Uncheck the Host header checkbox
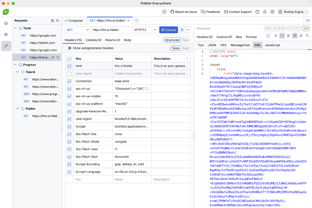Screen dimensions: 312x208 point(69,66)
